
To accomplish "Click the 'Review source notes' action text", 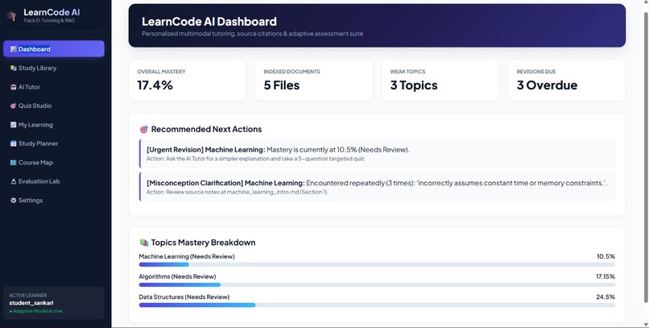I will click(x=238, y=192).
